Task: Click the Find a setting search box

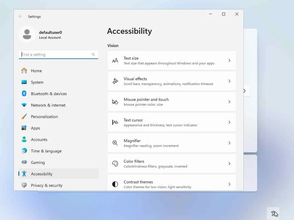Action: [x=59, y=54]
